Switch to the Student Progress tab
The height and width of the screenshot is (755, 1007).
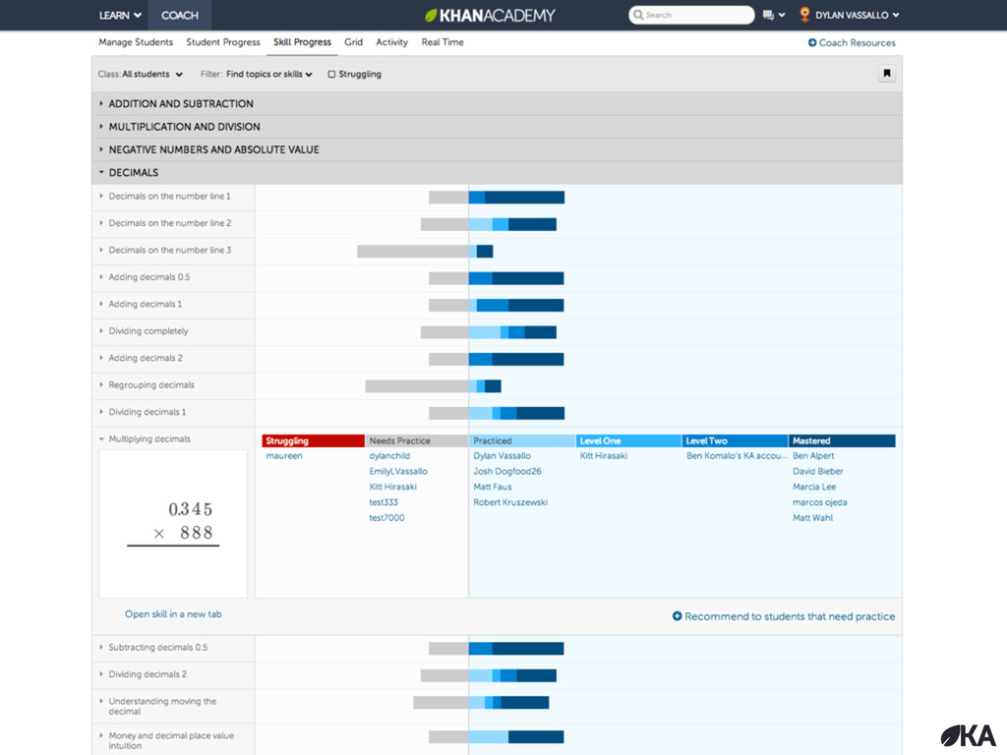click(x=223, y=42)
